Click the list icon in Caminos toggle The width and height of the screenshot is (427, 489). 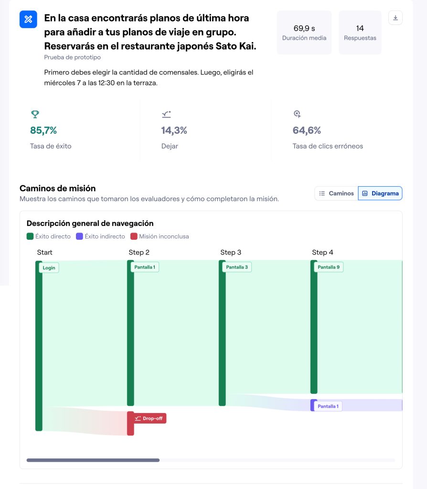322,193
